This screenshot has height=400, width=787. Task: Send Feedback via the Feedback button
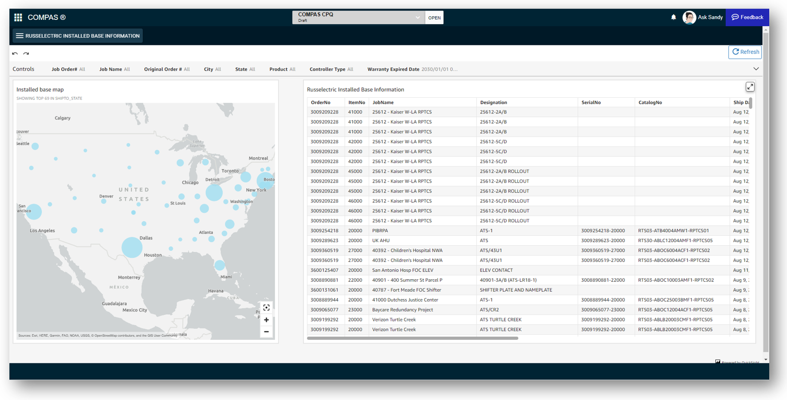point(747,17)
